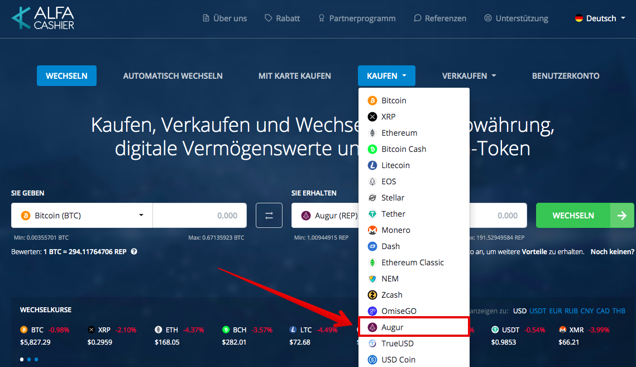This screenshot has width=636, height=367.
Task: Open the Unterstützung link
Action: [517, 18]
